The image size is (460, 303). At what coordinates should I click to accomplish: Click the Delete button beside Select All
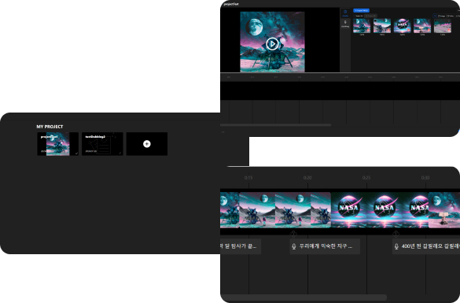point(371,16)
